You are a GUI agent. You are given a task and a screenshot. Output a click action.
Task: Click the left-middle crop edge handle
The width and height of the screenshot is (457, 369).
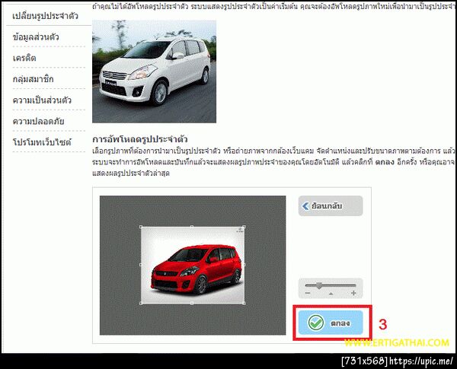(x=141, y=265)
